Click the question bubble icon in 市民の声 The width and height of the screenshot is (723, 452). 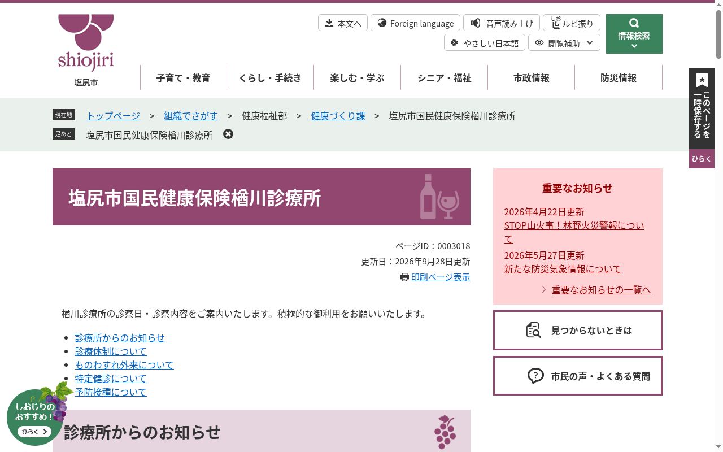[535, 376]
